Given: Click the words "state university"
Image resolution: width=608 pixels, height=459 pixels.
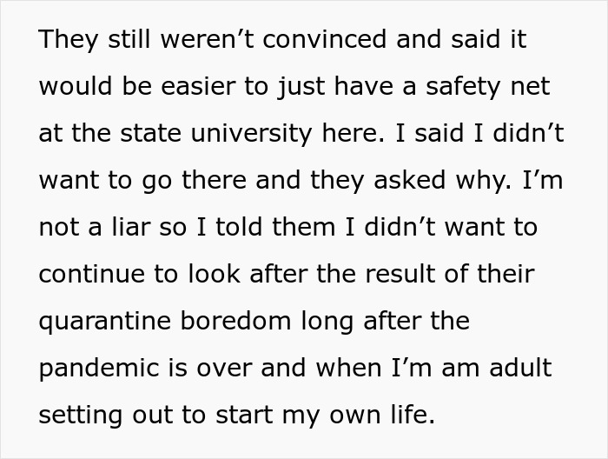Looking at the screenshot, I should coord(215,133).
